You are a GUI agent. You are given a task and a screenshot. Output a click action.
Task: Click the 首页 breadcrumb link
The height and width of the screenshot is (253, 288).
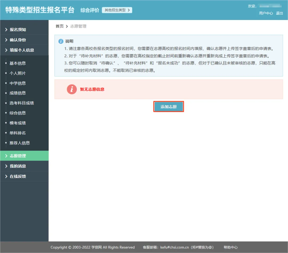click(59, 26)
